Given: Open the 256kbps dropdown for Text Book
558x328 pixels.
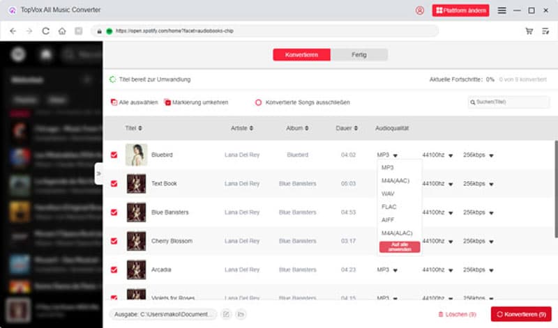Looking at the screenshot, I should 491,184.
